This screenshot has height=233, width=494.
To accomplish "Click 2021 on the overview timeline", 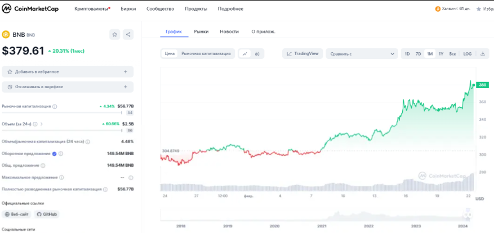I will click(x=322, y=226).
